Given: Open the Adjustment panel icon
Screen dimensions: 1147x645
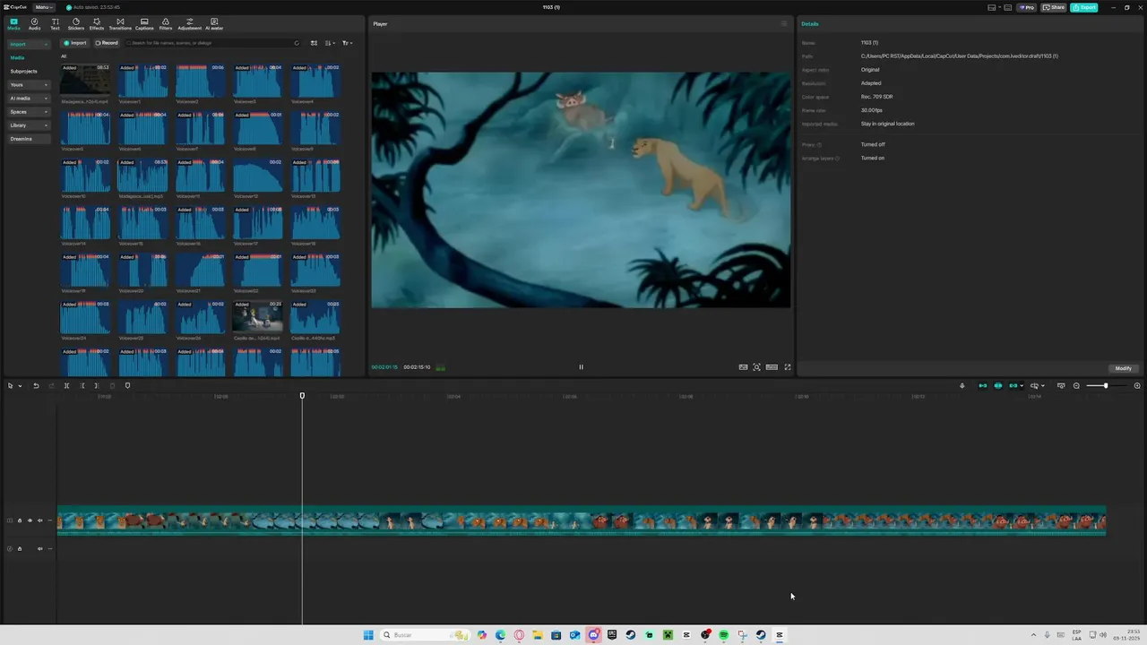Looking at the screenshot, I should [x=189, y=23].
